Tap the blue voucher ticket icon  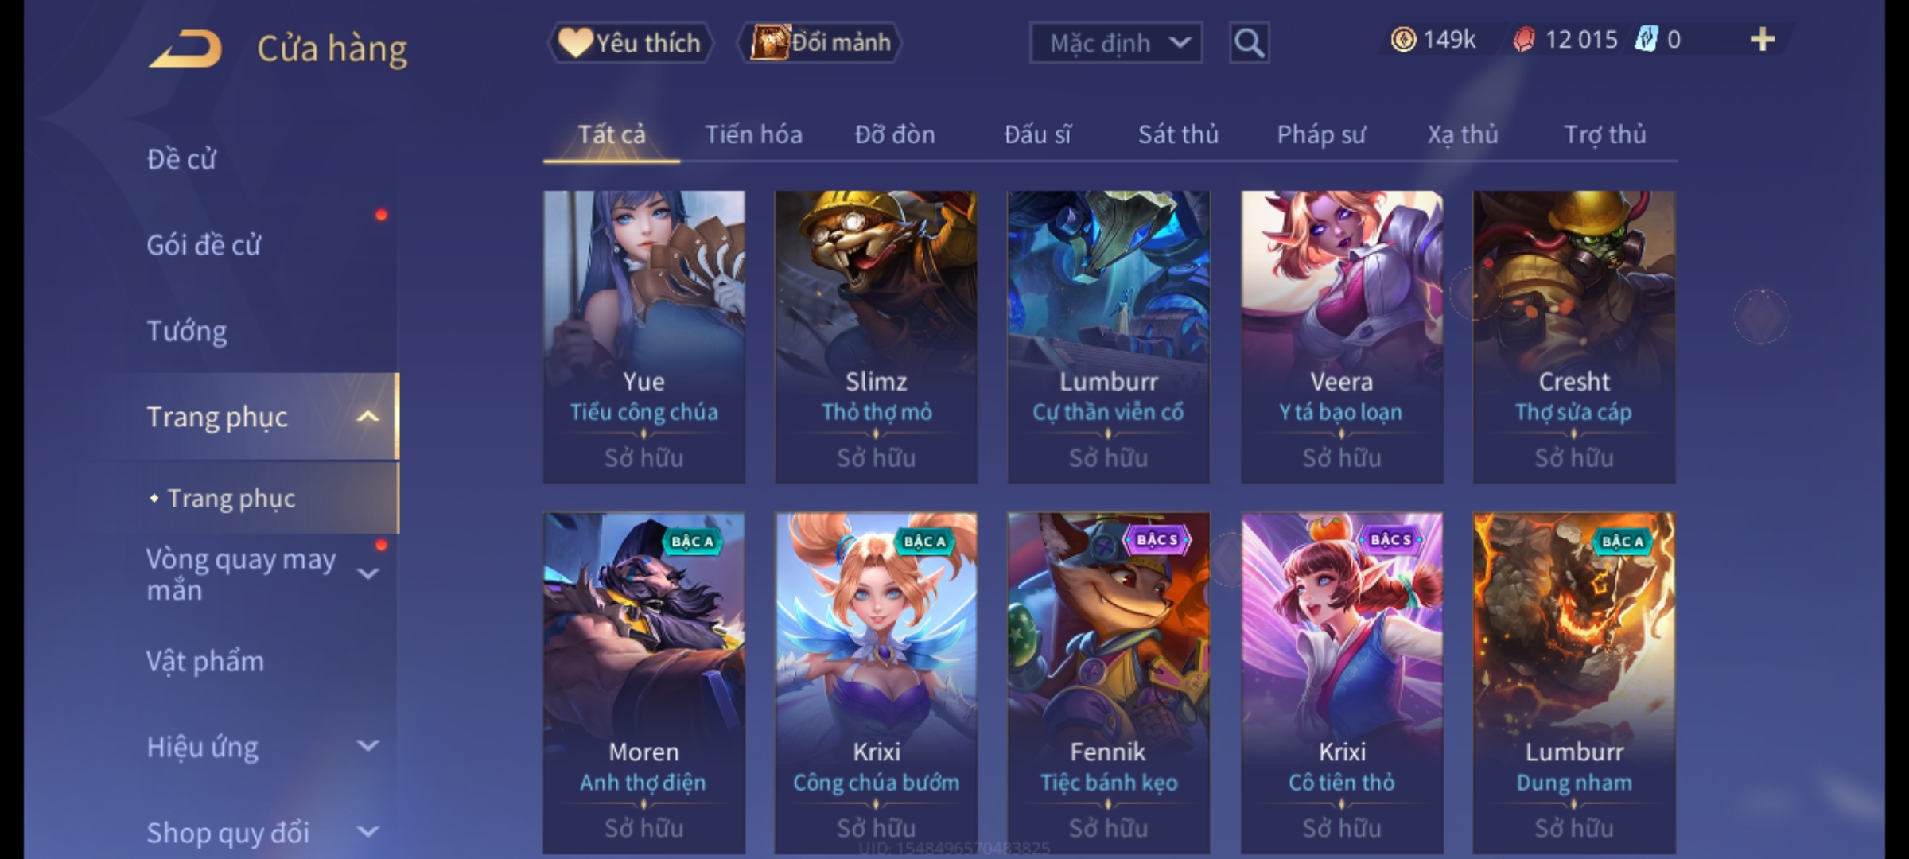click(x=1646, y=39)
